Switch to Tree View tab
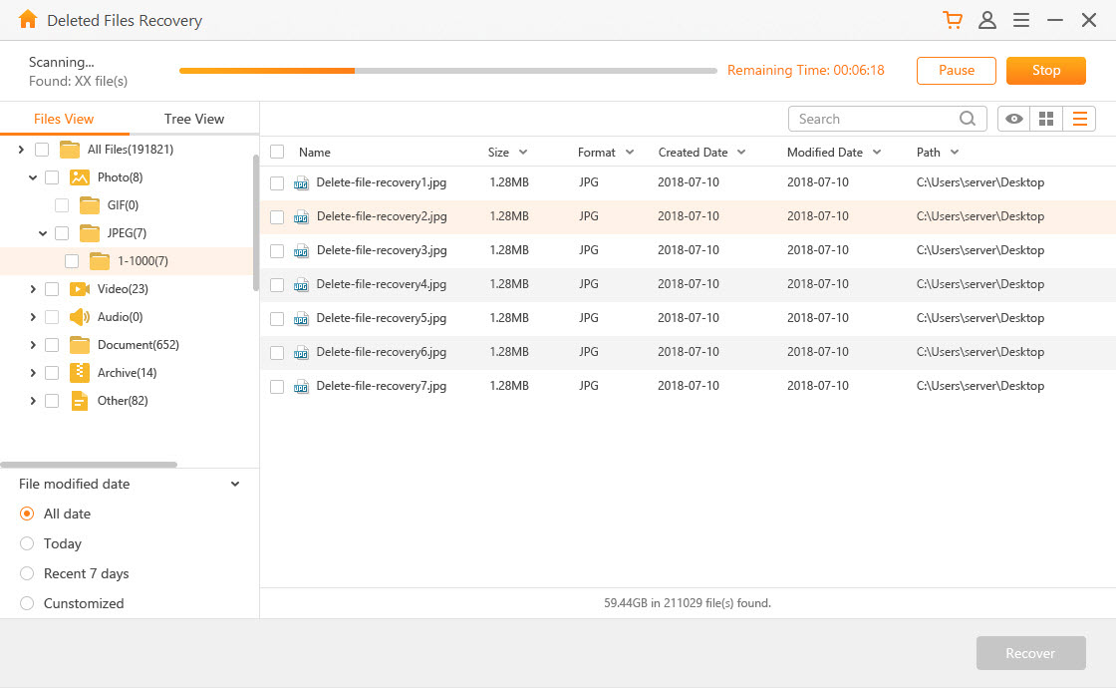Viewport: 1116px width, 688px height. pyautogui.click(x=193, y=119)
